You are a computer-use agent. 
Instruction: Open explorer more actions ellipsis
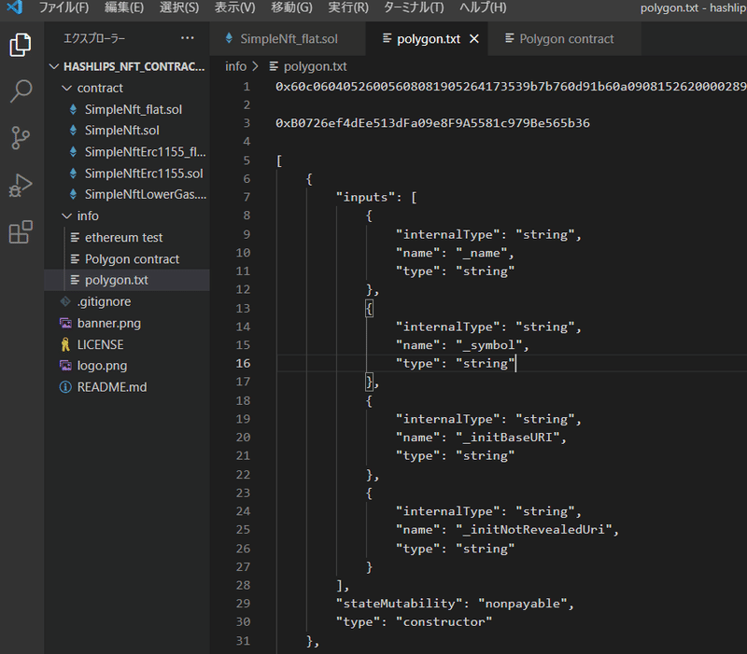188,38
